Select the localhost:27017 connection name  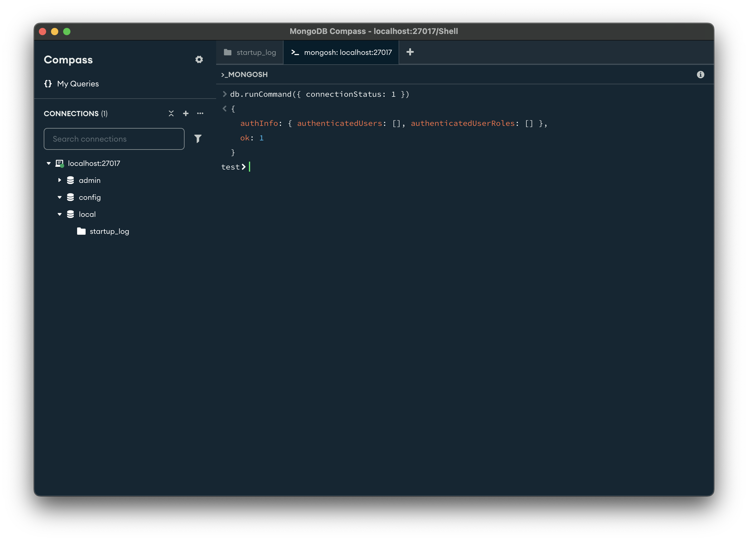pyautogui.click(x=94, y=163)
